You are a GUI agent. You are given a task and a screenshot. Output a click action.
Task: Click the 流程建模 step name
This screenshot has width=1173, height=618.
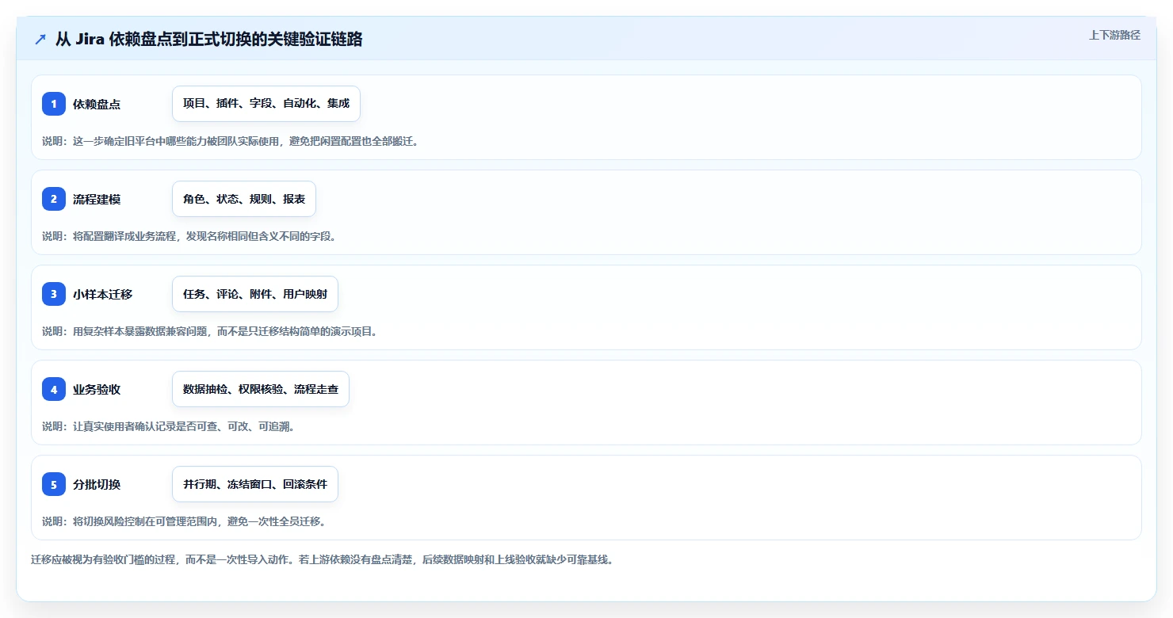[x=97, y=199]
